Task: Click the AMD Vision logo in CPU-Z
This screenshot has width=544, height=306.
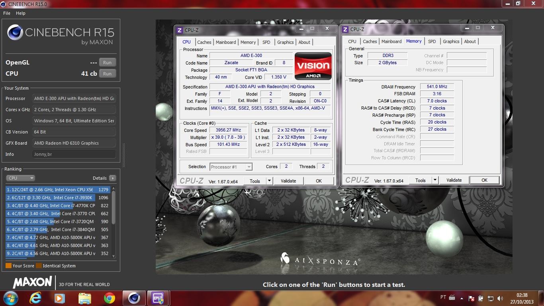Action: tap(313, 66)
